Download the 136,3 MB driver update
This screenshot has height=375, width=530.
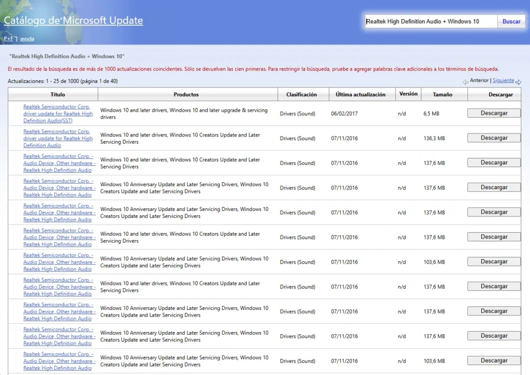point(494,138)
